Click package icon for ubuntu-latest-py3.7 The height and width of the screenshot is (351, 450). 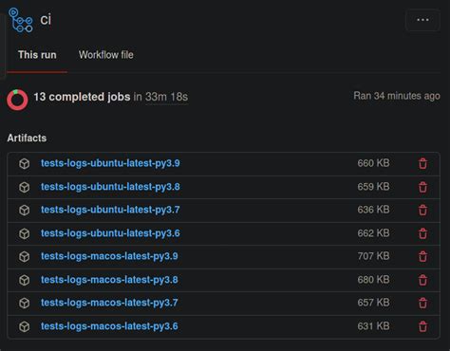point(25,210)
